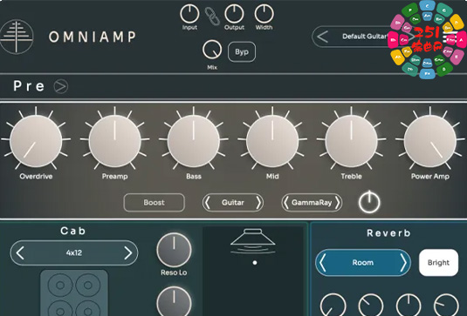Click the Reverb section title
The width and height of the screenshot is (467, 316).
coord(388,233)
